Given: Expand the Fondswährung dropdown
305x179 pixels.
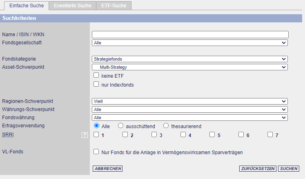Looking at the screenshot, I should 190,118.
